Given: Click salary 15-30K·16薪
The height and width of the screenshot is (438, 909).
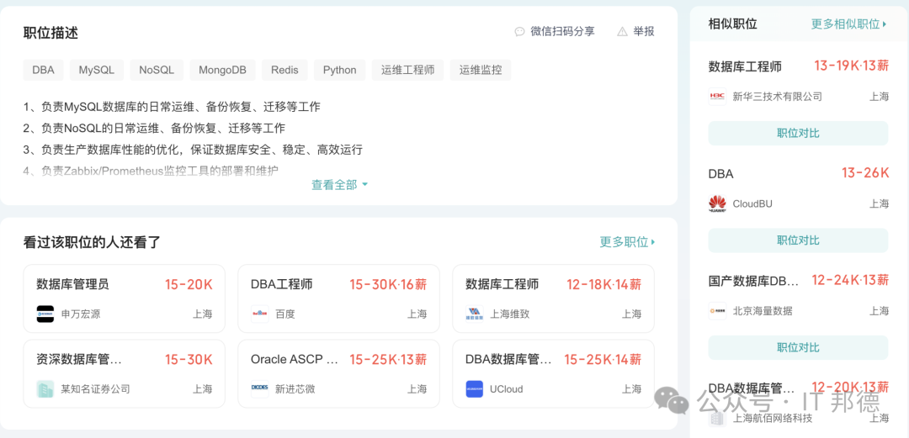Looking at the screenshot, I should 388,284.
